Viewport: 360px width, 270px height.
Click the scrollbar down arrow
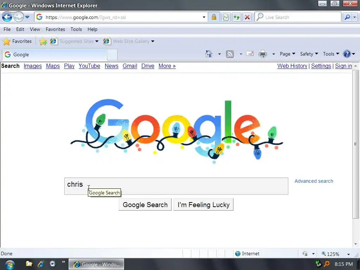355,244
